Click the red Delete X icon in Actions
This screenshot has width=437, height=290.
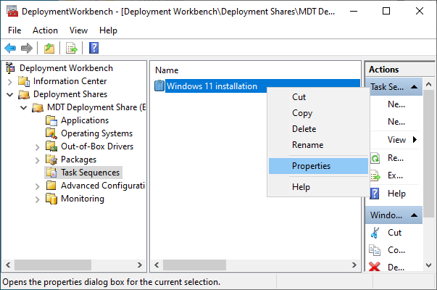[374, 267]
